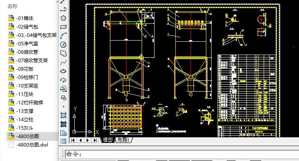Choose the Rectangle draw tool
Viewport: 299px width, 161px height.
pos(63,26)
